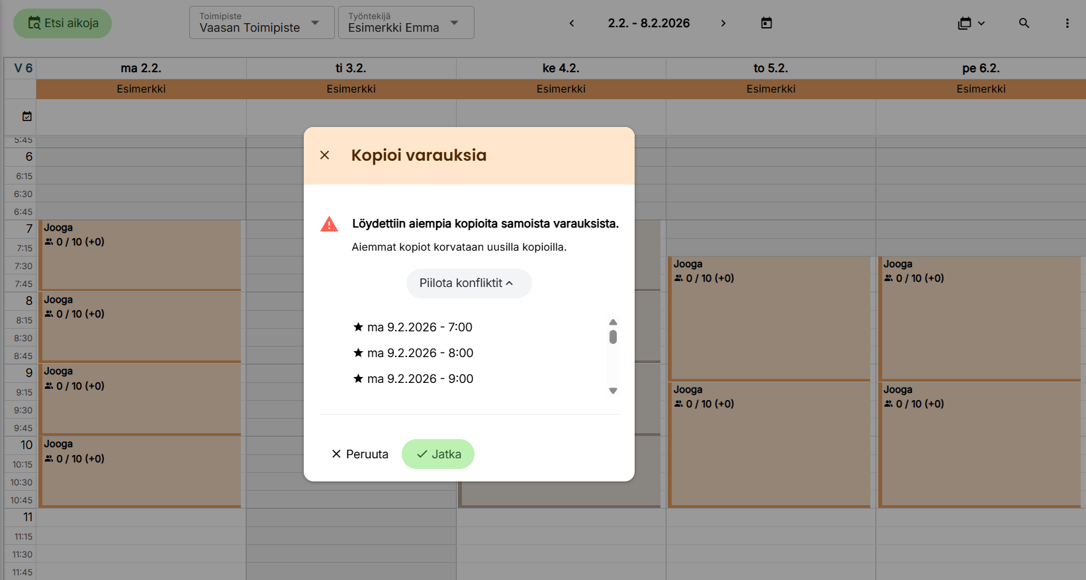The width and height of the screenshot is (1086, 580).
Task: Select conflict ma 9.2.2026 - 8:00
Action: [x=420, y=353]
